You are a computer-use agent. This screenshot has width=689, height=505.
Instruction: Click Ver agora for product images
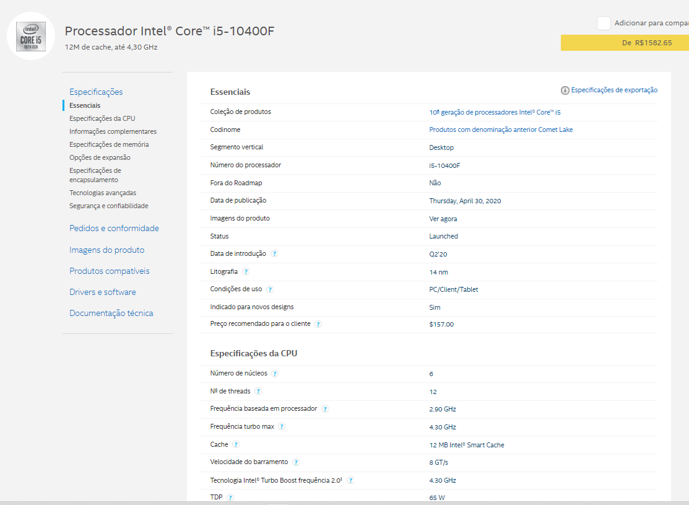(x=443, y=219)
